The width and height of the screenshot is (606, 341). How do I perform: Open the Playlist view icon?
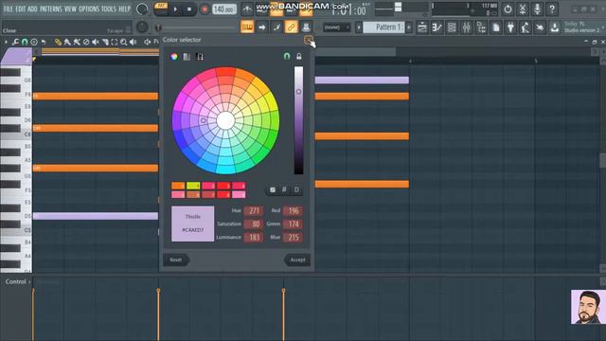422,27
